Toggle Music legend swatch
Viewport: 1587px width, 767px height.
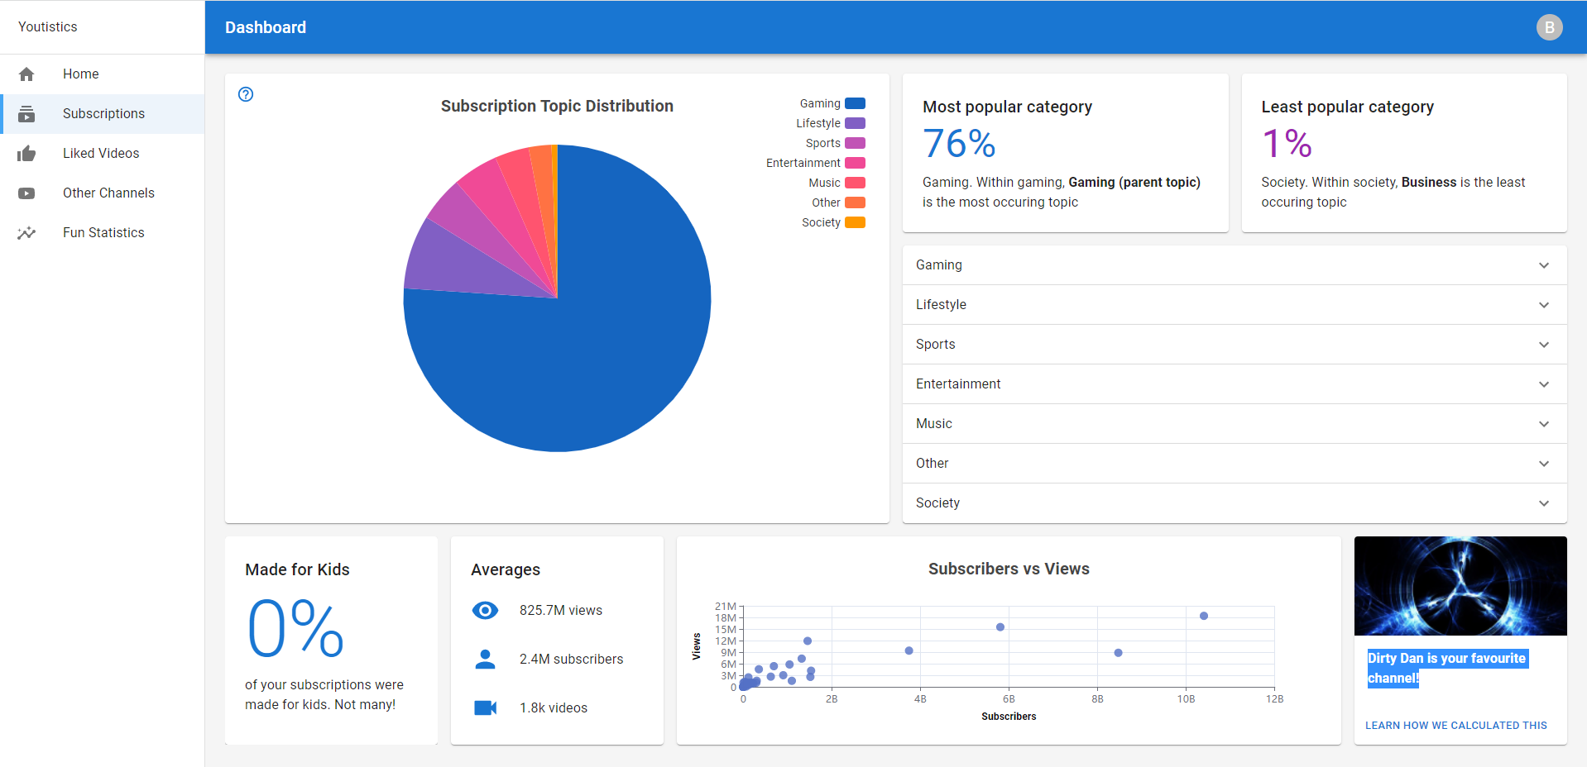[855, 183]
